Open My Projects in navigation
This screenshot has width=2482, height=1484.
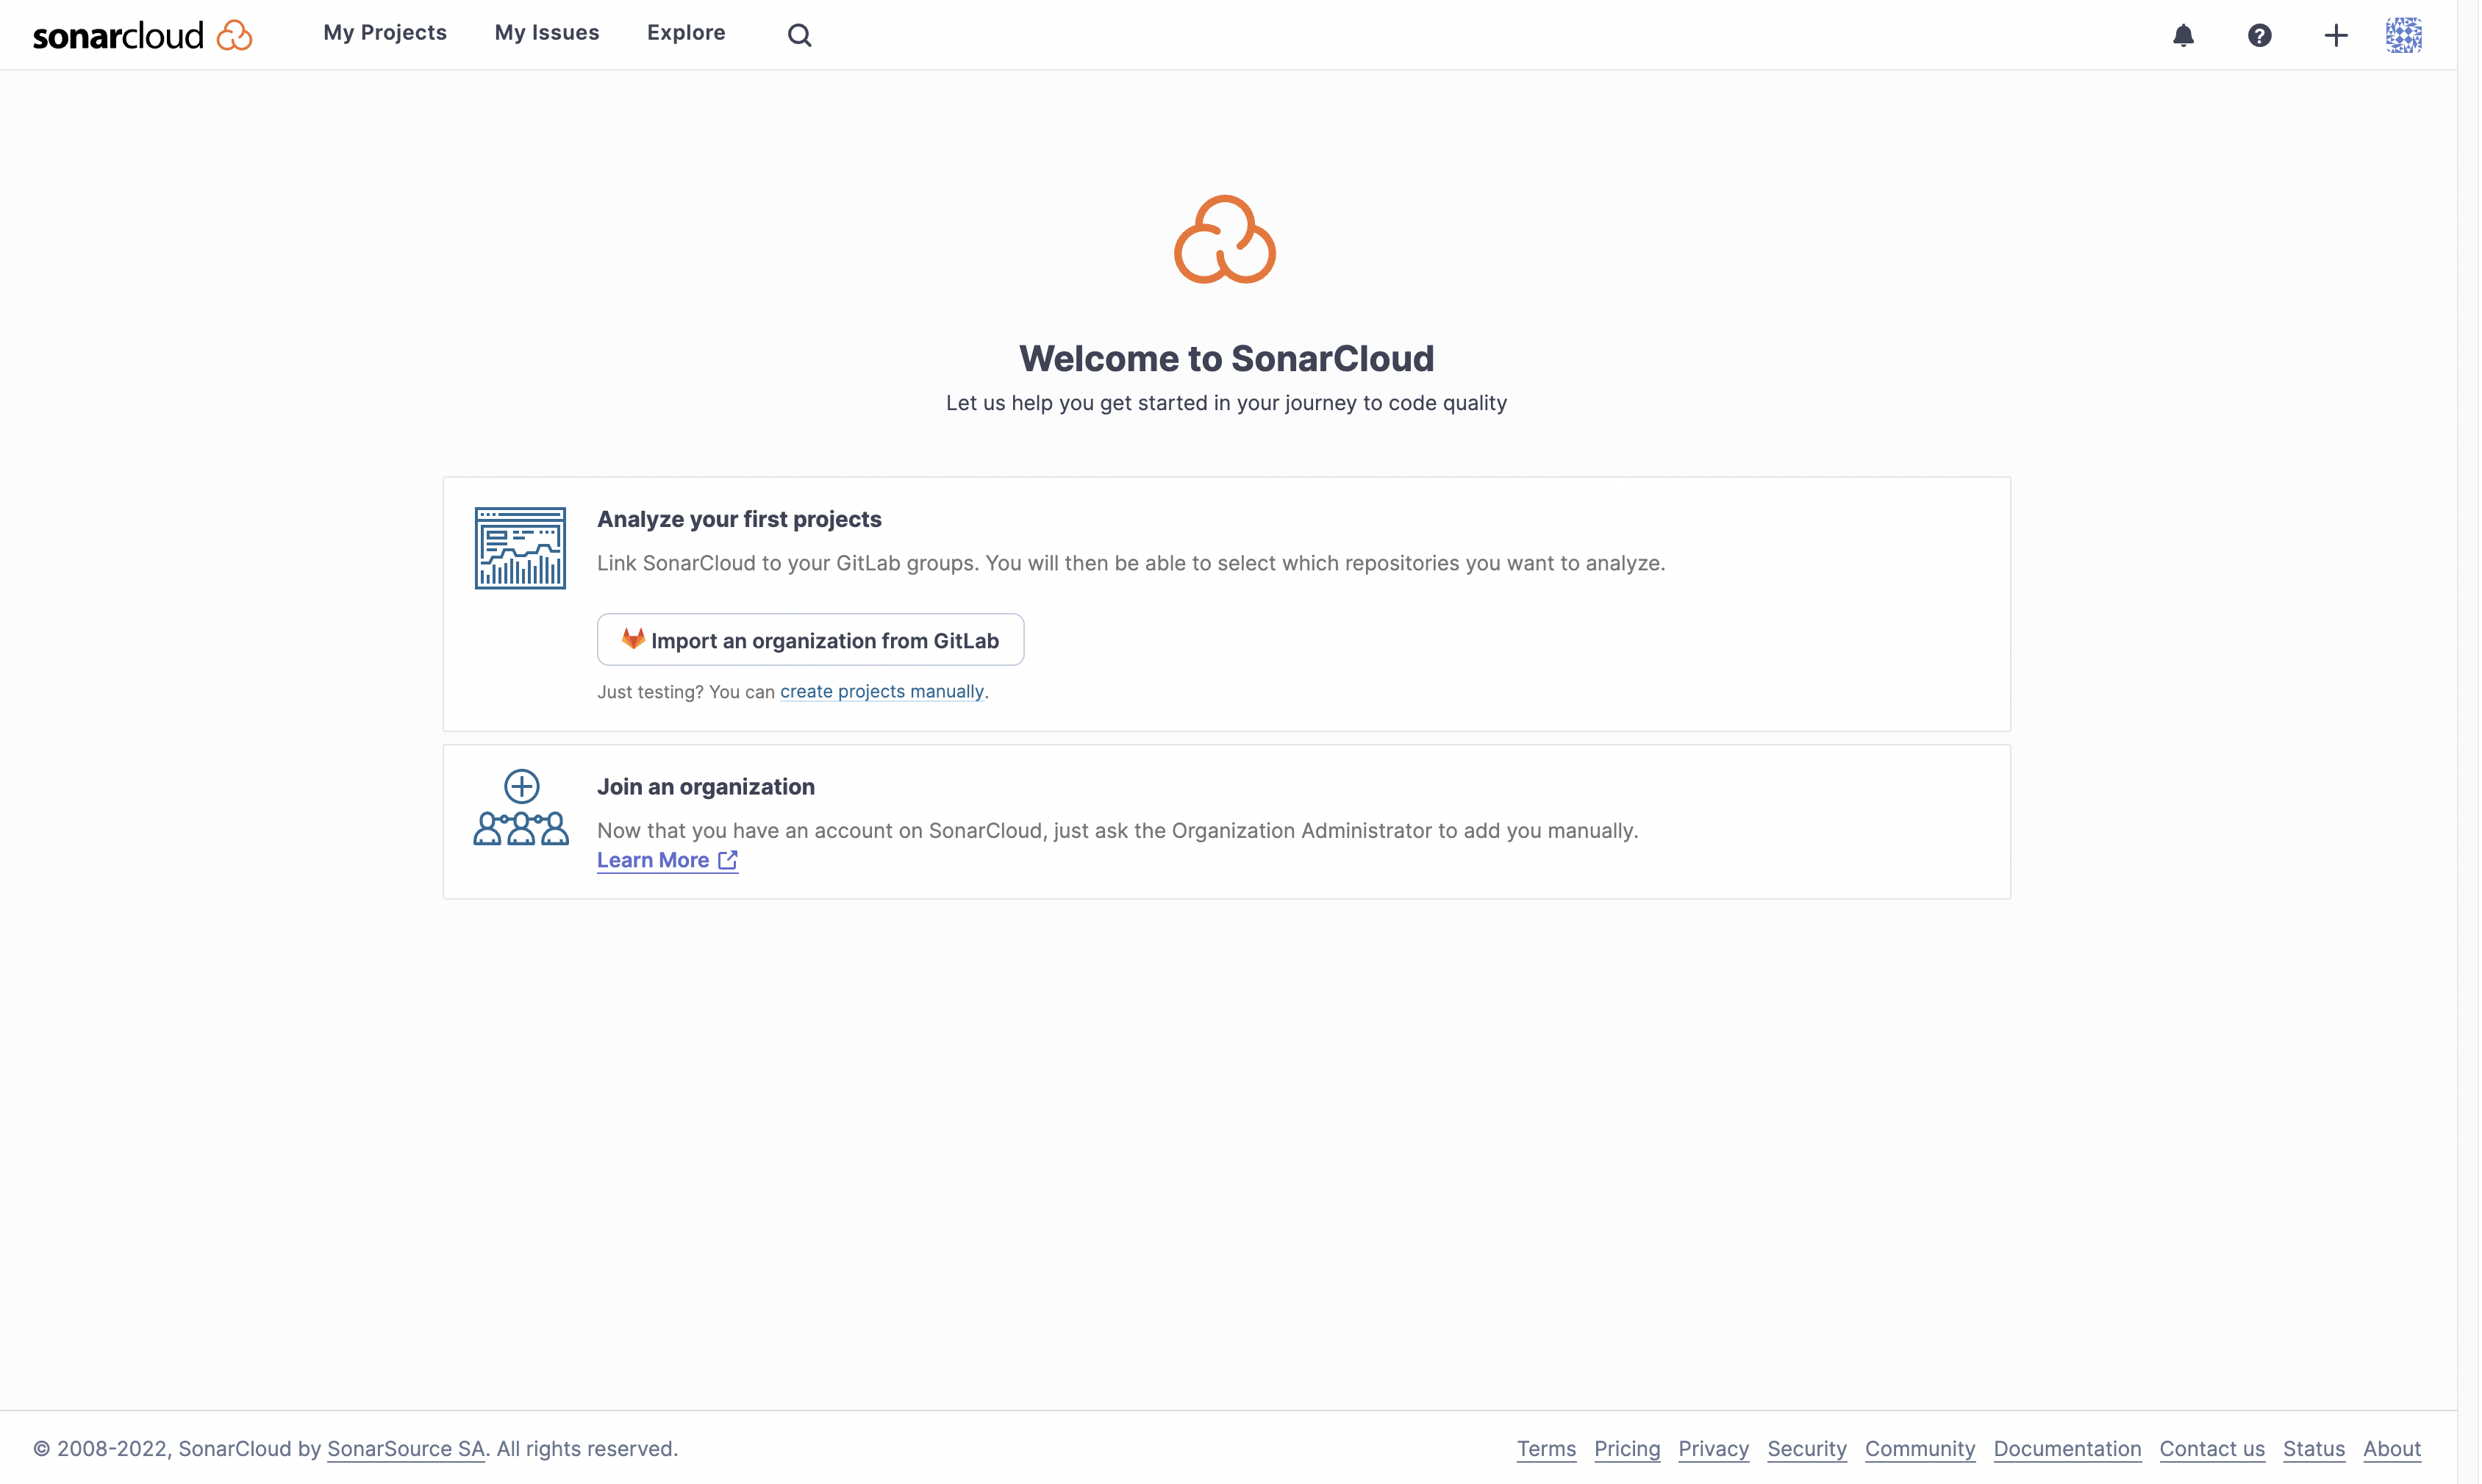coord(385,33)
